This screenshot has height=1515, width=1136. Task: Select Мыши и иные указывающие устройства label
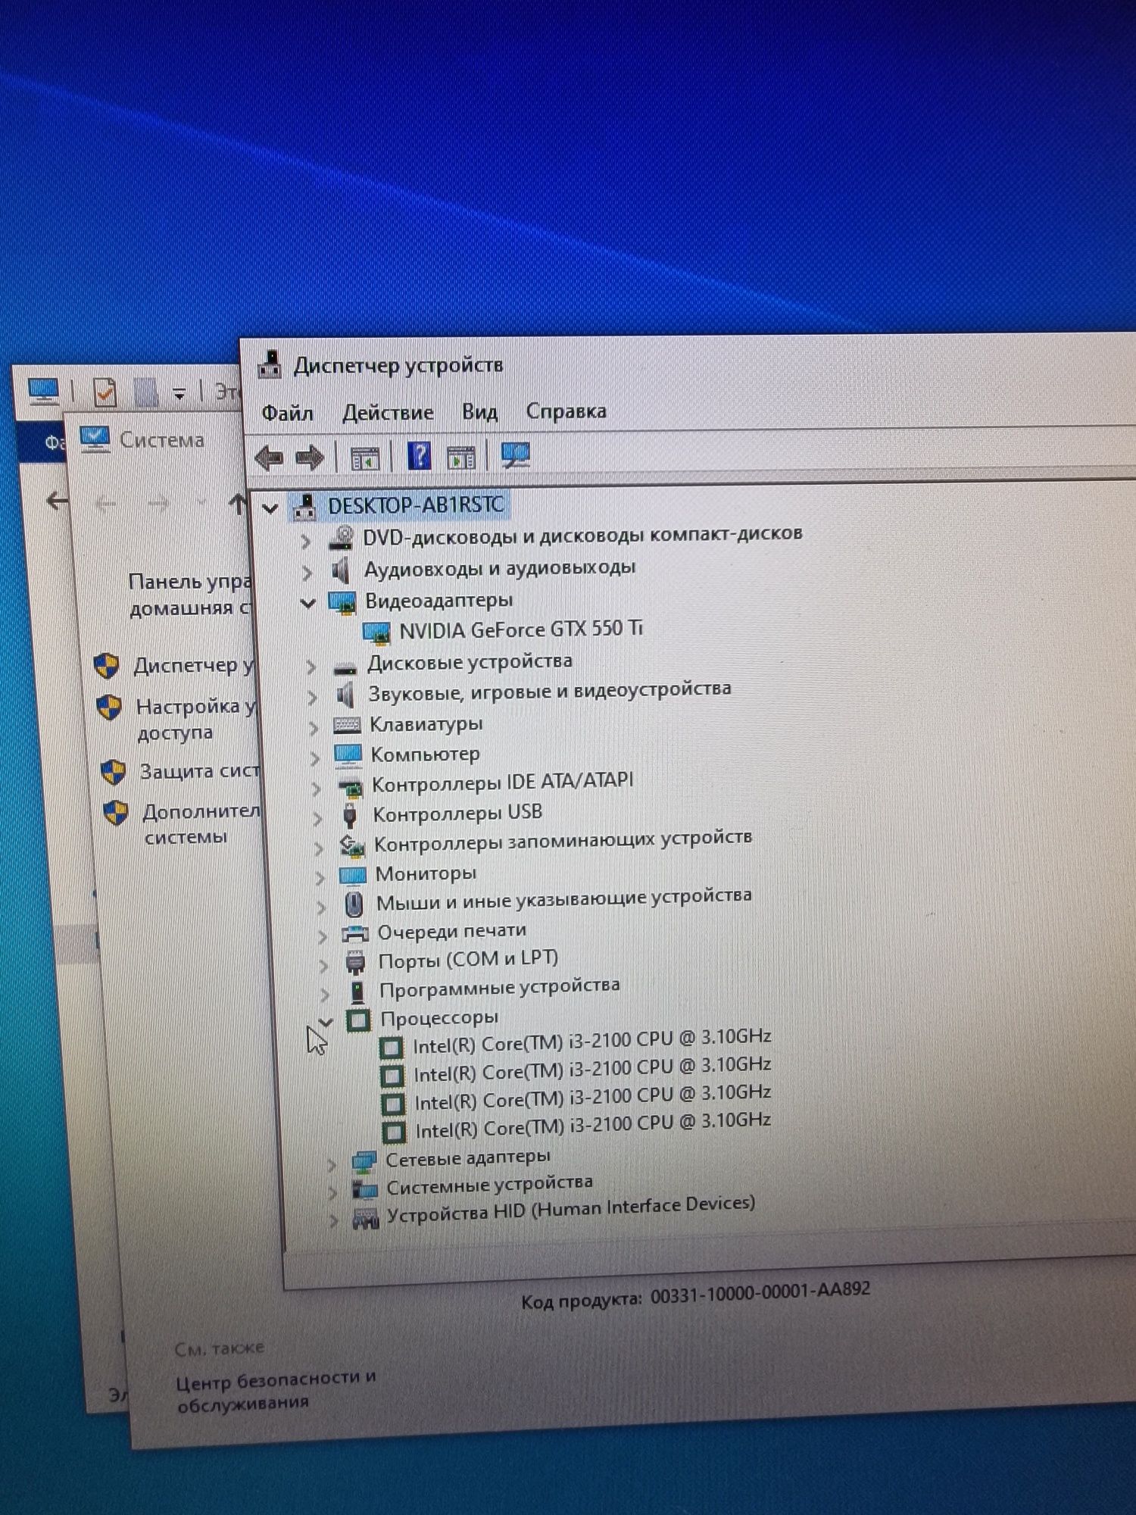(564, 900)
